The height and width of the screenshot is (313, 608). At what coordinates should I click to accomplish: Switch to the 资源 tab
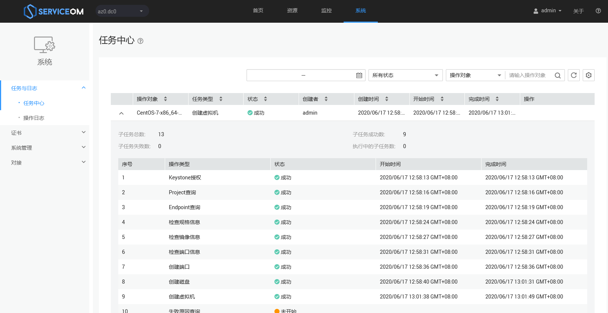pos(292,11)
